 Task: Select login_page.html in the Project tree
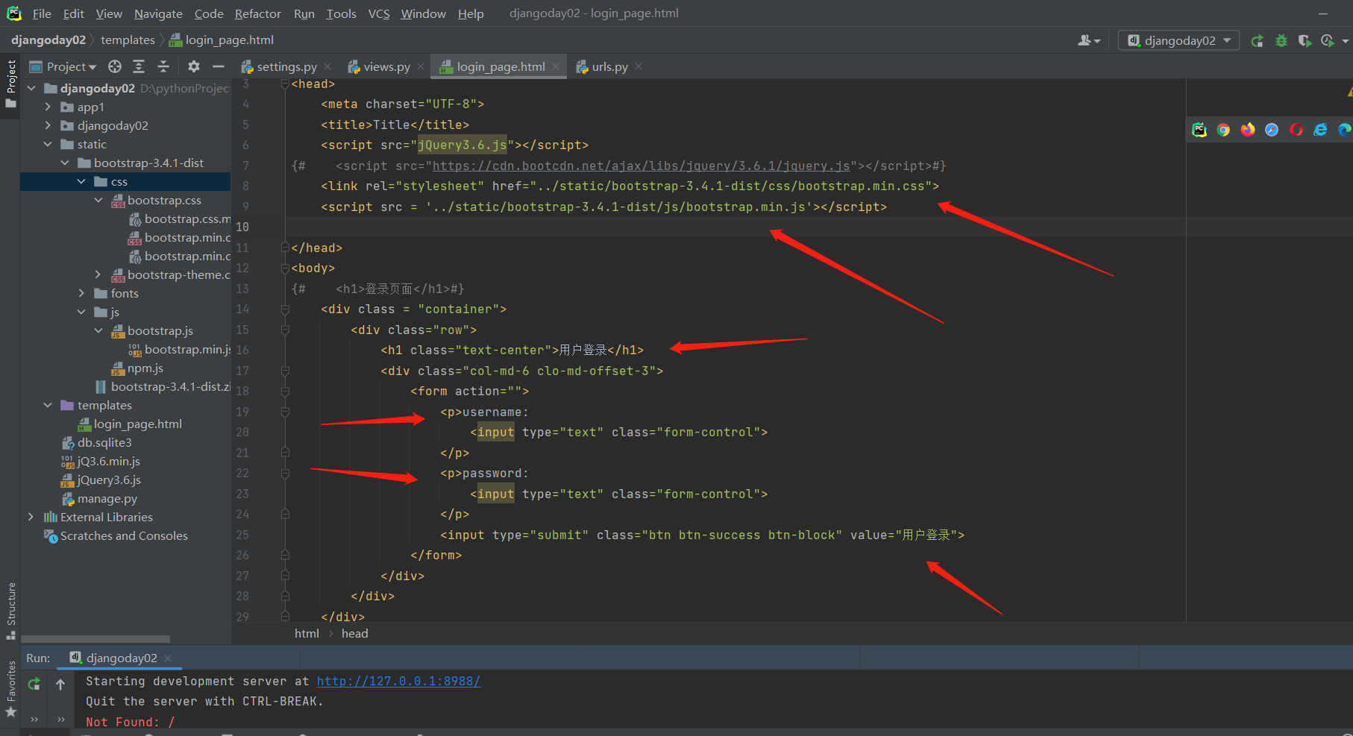[x=137, y=424]
